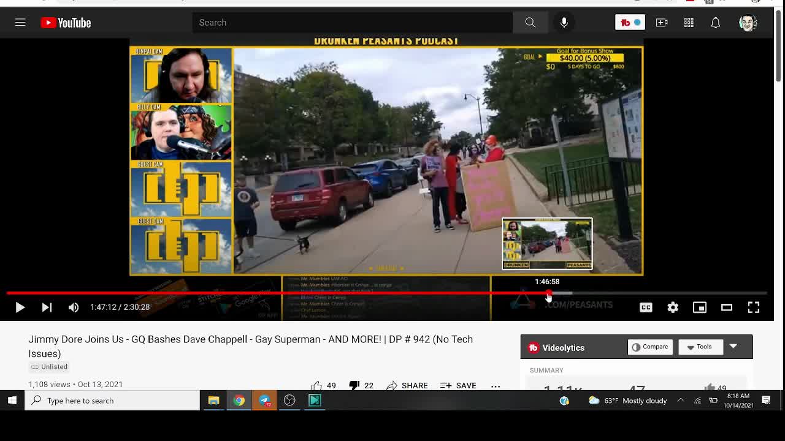The image size is (785, 441).
Task: Click the 1:47:12 / 2:30:28 time display
Action: 120,307
